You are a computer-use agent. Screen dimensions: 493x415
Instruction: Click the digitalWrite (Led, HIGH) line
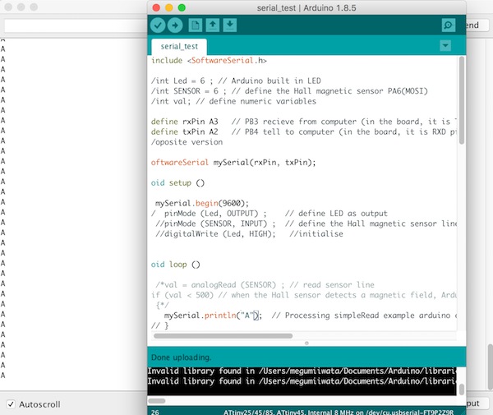pyautogui.click(x=249, y=233)
